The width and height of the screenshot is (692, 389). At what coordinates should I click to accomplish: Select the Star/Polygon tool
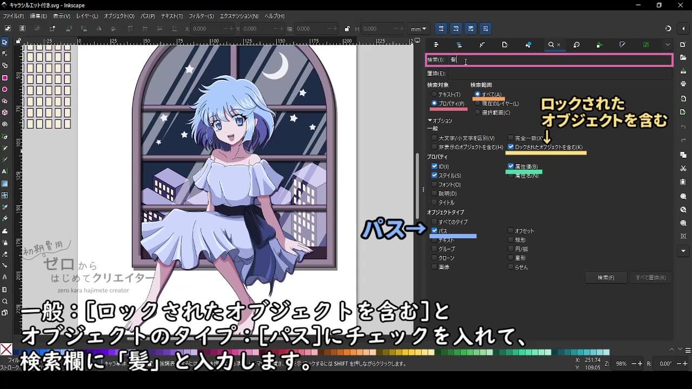point(5,101)
